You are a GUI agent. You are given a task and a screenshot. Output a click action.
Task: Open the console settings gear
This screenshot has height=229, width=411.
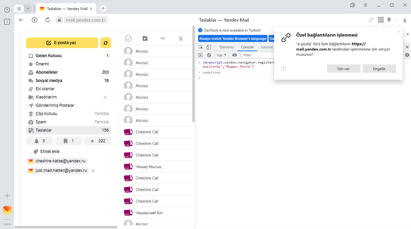pyautogui.click(x=407, y=55)
